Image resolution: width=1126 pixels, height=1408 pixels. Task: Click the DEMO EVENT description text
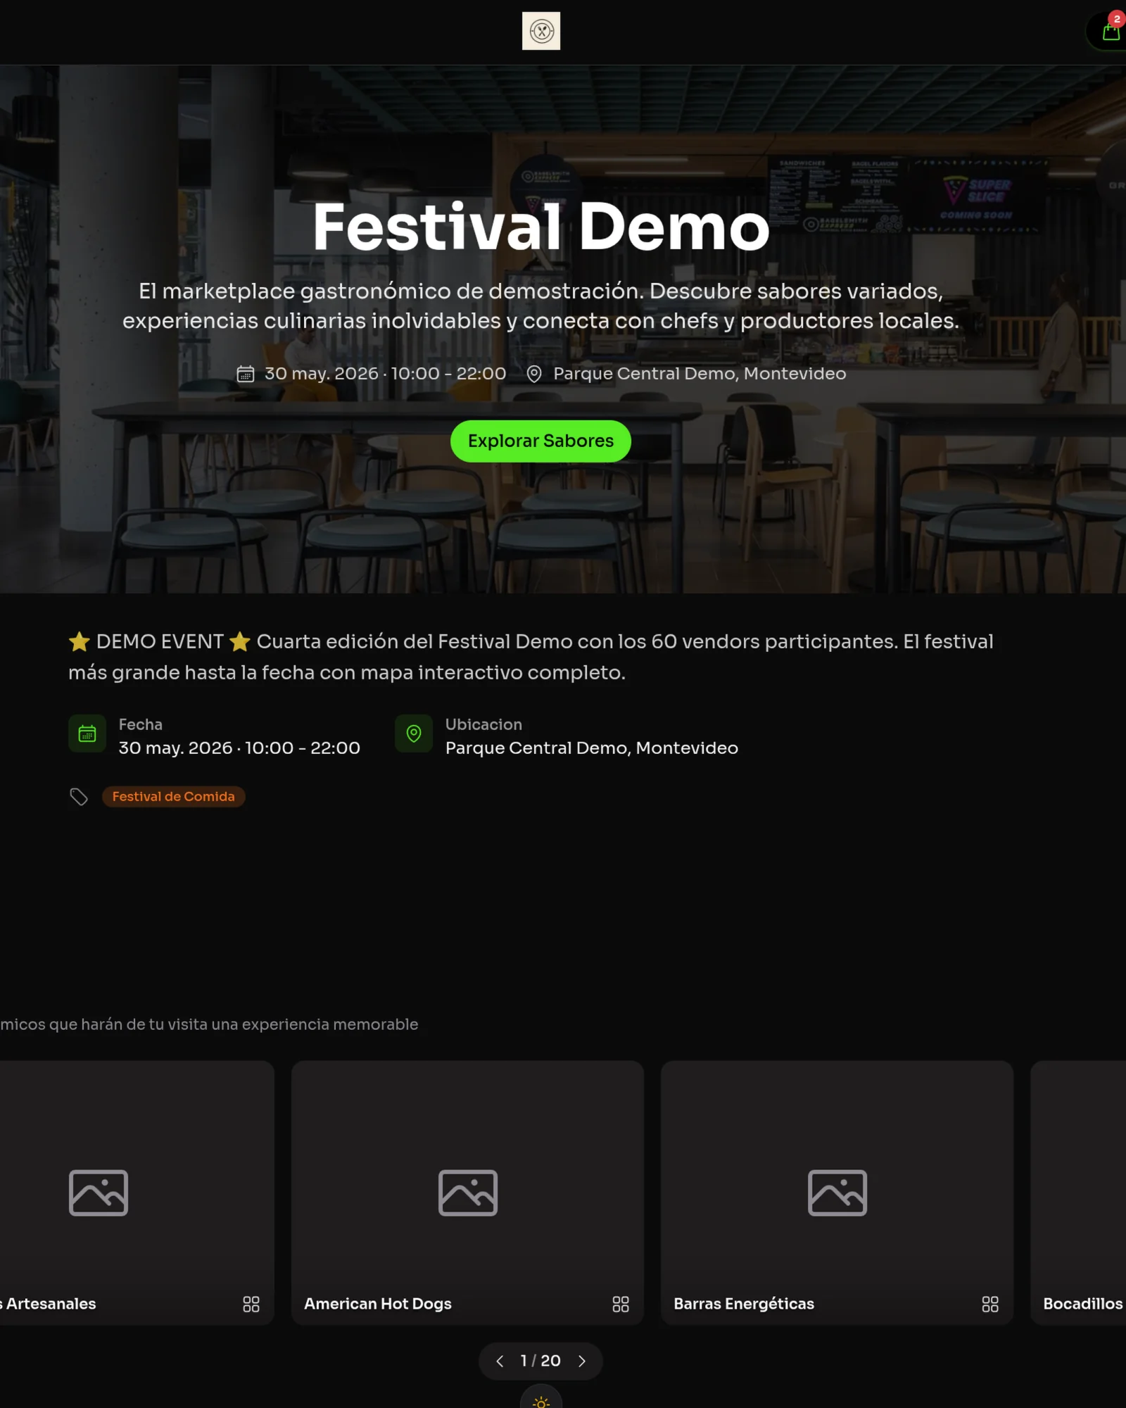531,657
